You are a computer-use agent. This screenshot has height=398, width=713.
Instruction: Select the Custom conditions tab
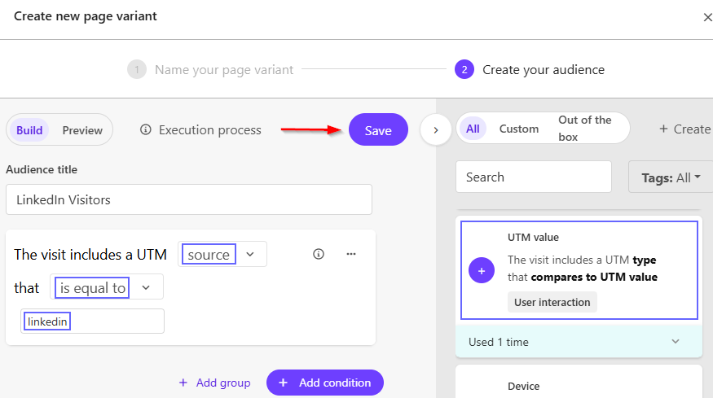pyautogui.click(x=519, y=129)
